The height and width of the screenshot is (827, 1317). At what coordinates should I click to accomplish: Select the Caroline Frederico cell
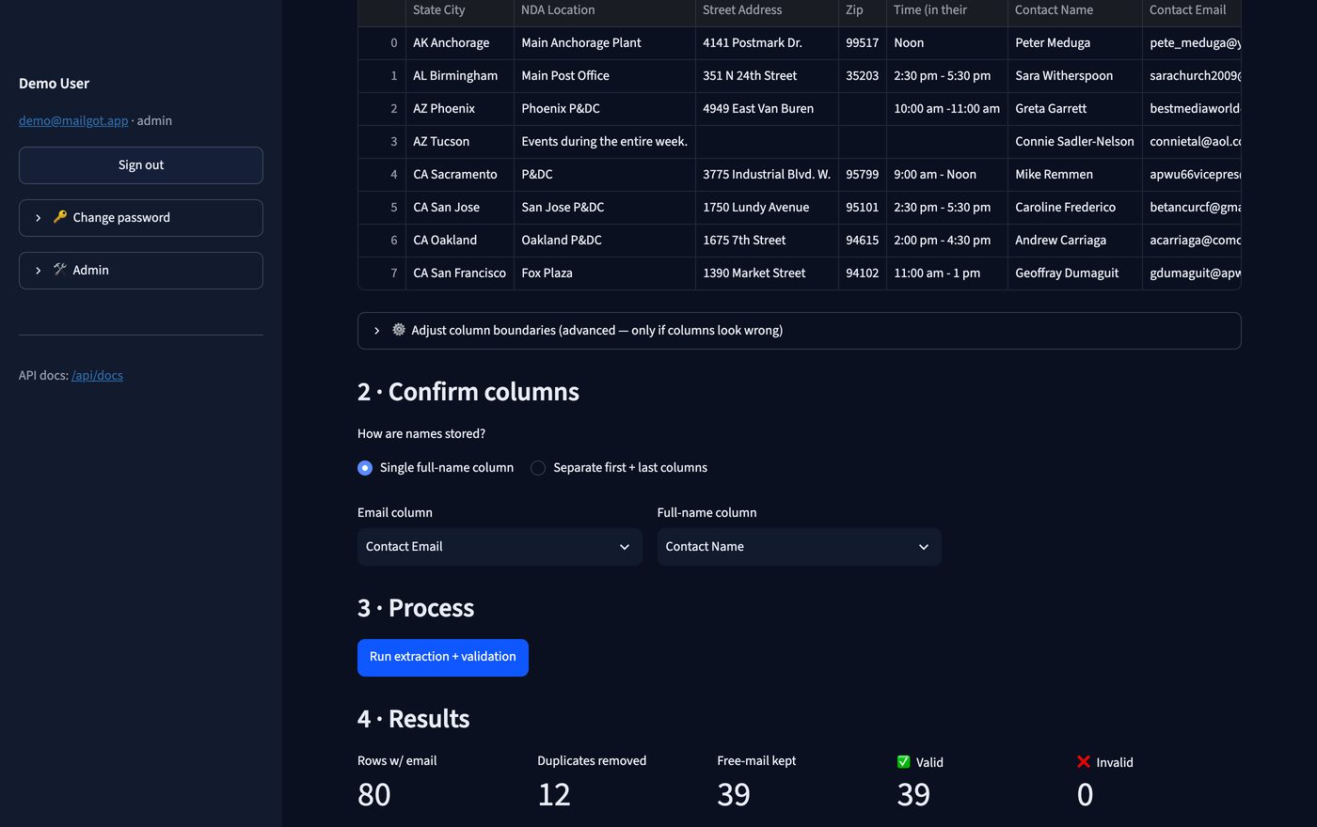(x=1075, y=208)
